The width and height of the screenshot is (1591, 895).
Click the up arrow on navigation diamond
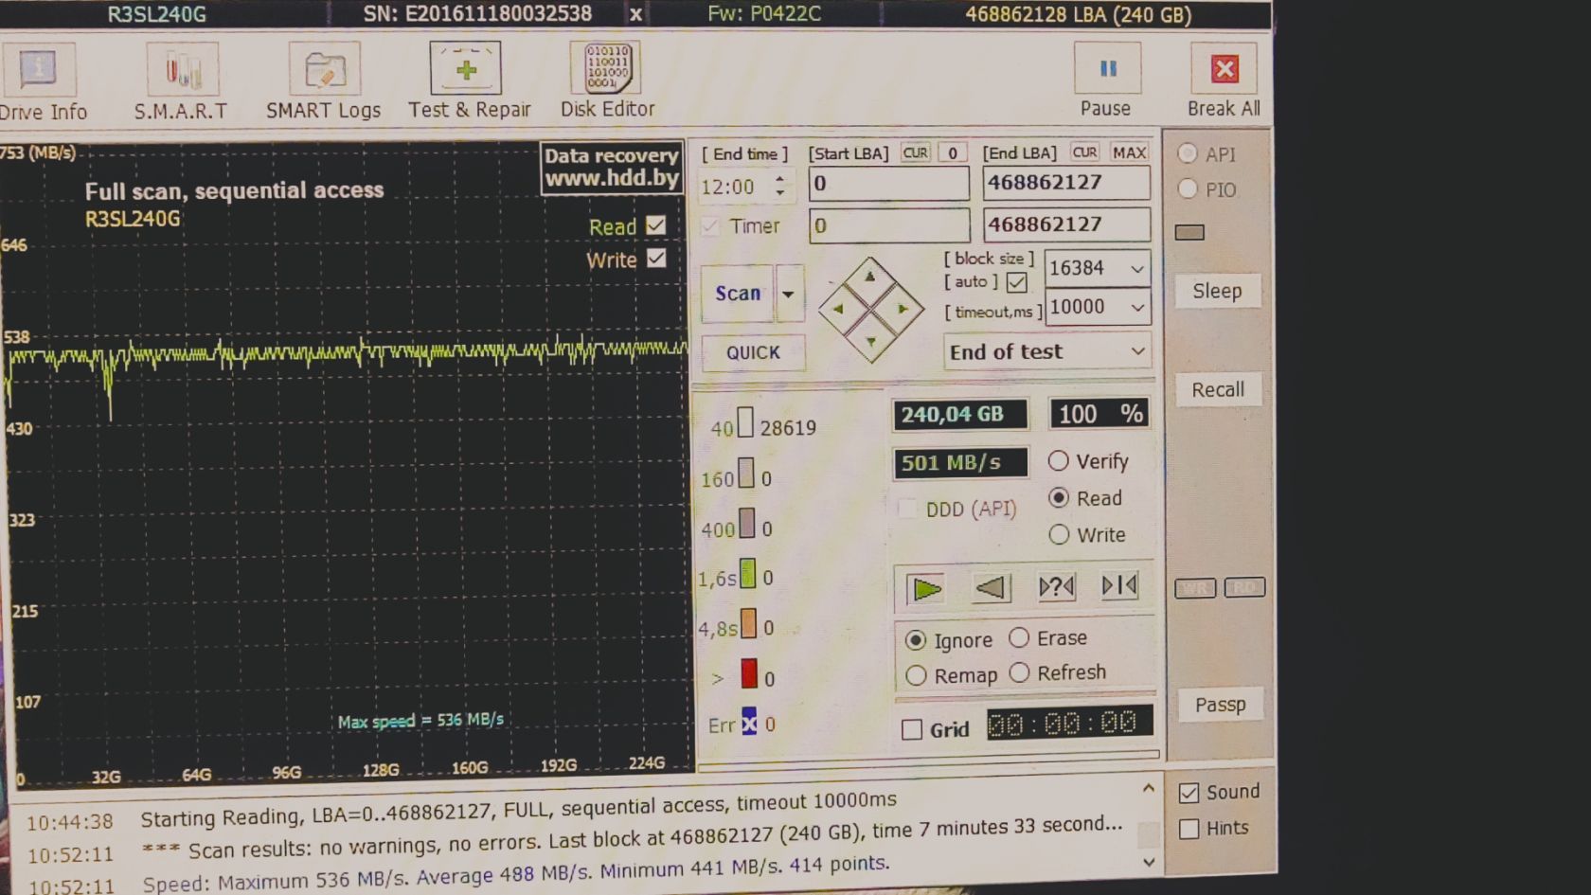point(869,277)
